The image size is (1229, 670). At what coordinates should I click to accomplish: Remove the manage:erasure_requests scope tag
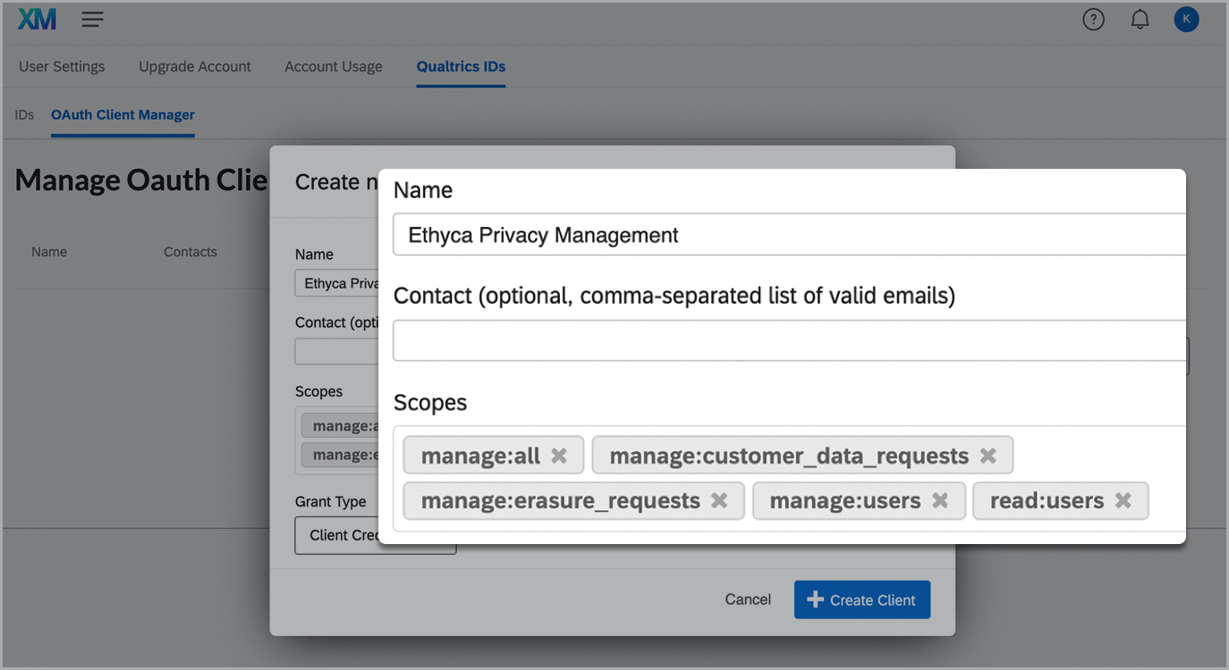719,500
